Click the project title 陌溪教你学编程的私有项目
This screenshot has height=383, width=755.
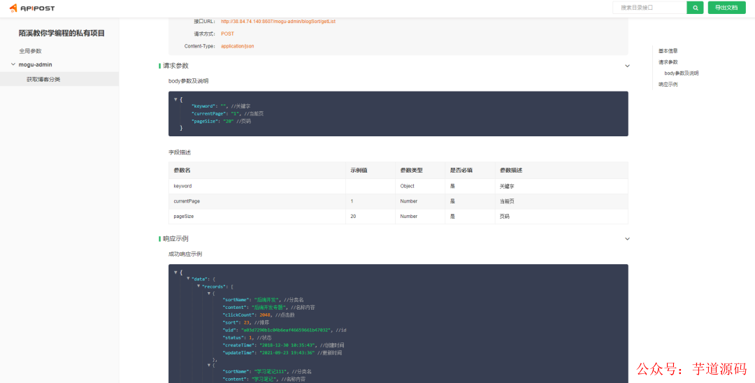point(62,34)
